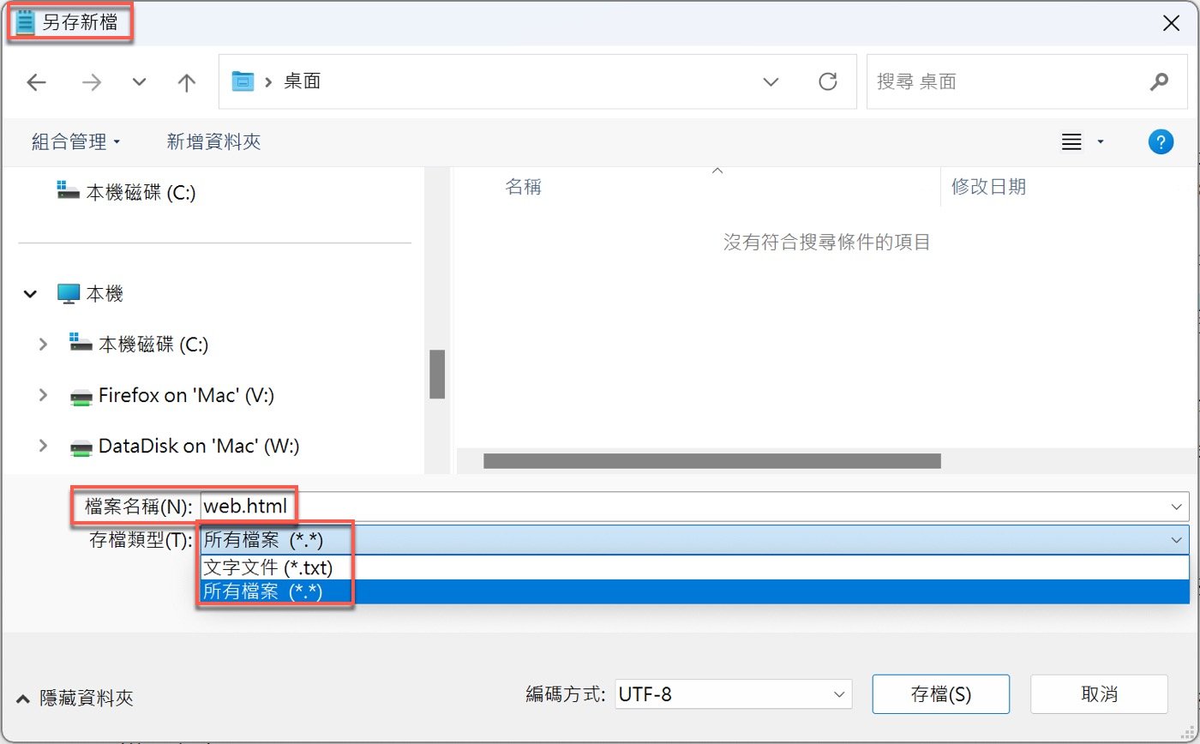Go forward with the right arrow
The width and height of the screenshot is (1200, 744).
91,82
